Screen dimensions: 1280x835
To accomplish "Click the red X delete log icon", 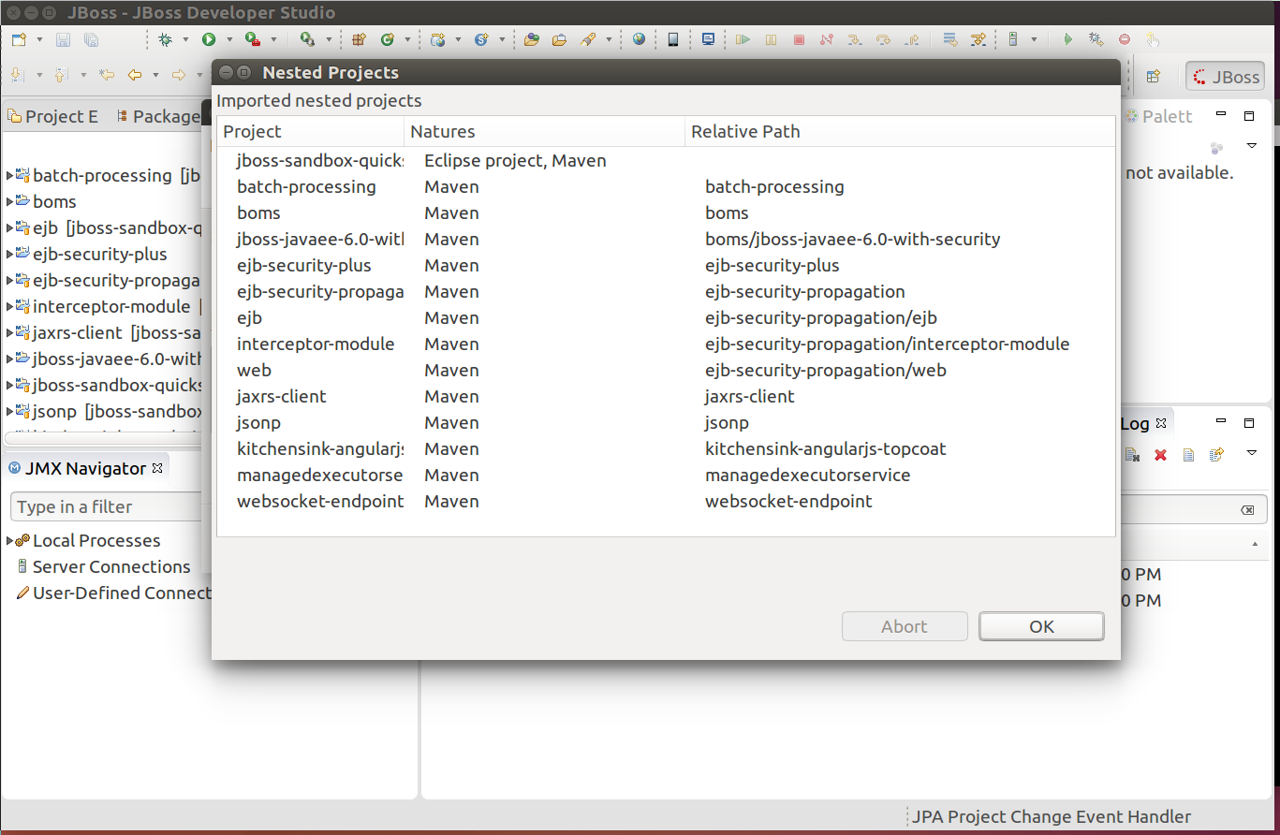I will [1161, 455].
